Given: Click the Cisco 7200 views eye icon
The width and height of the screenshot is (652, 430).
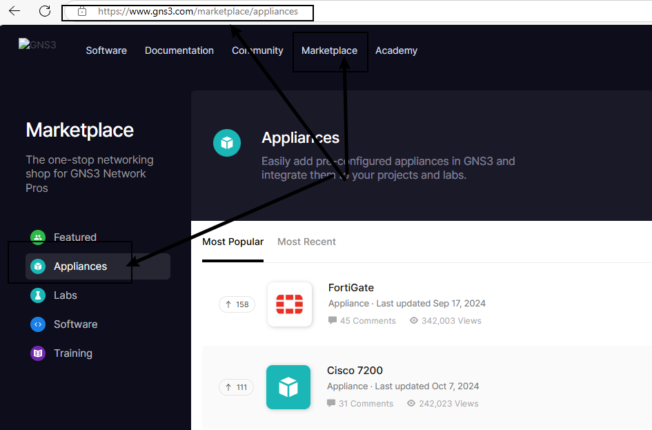Looking at the screenshot, I should pyautogui.click(x=411, y=403).
